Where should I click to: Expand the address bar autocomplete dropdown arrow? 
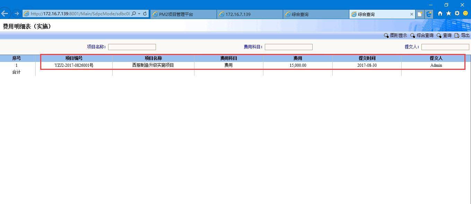(139, 14)
